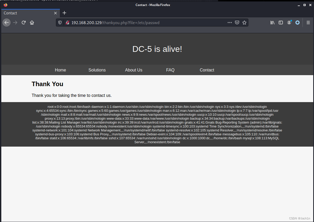314x222 pixels.
Task: Click the 'Thank You' heading
Action: tap(47, 84)
